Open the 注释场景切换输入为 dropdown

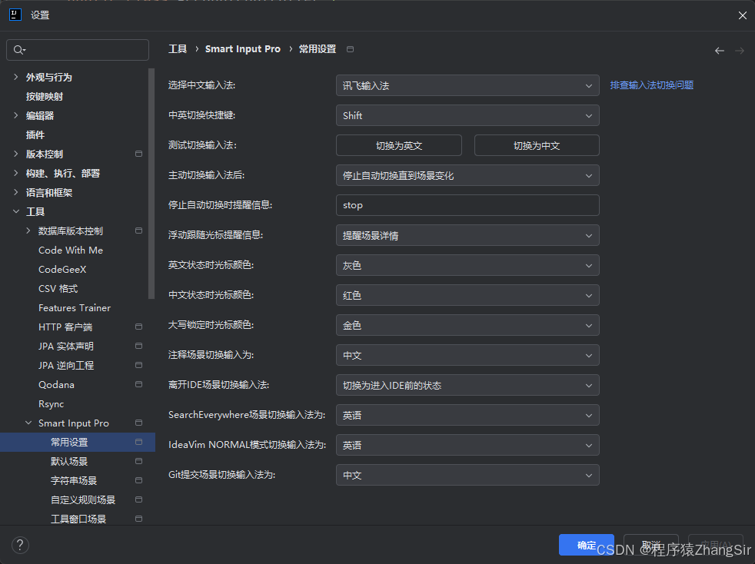(467, 356)
